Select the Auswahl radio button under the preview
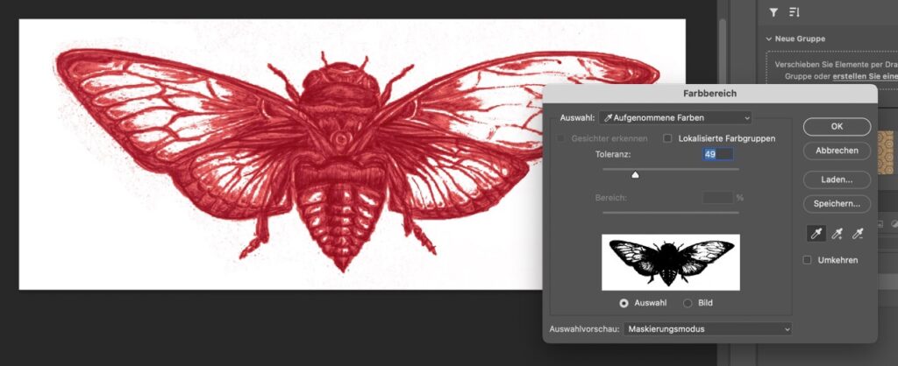This screenshot has width=898, height=366. (624, 303)
